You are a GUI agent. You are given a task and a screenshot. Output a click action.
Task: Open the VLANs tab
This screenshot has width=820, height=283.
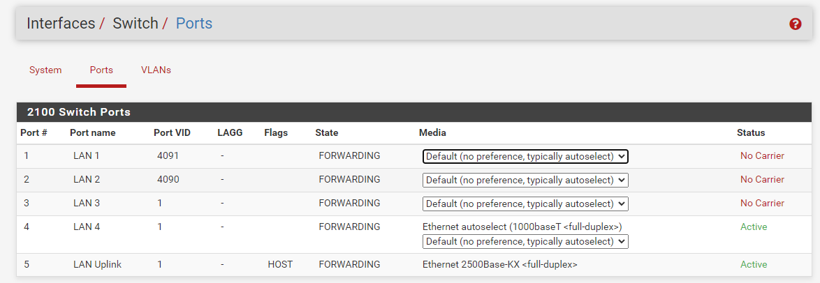tap(156, 70)
